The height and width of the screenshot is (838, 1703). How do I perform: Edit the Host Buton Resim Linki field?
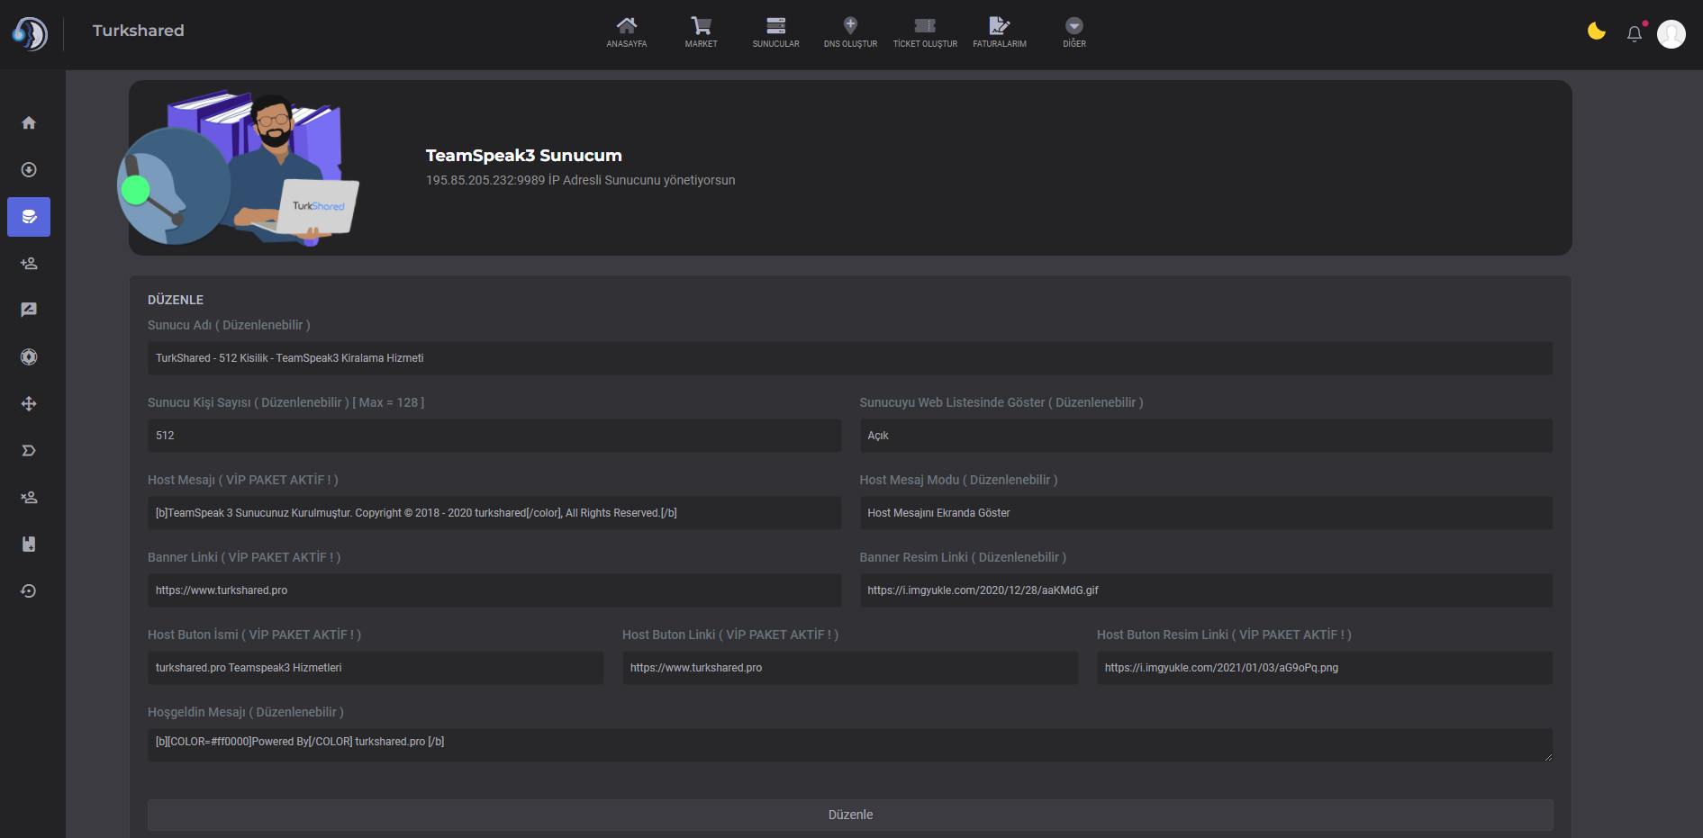[x=1325, y=668]
